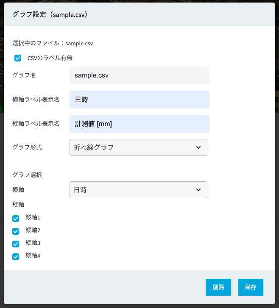
Task: Uncheck the 縦軸1 checkbox
Action: [16, 219]
